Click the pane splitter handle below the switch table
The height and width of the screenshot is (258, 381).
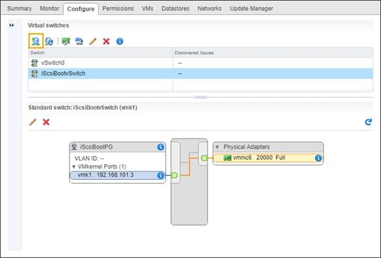[201, 97]
